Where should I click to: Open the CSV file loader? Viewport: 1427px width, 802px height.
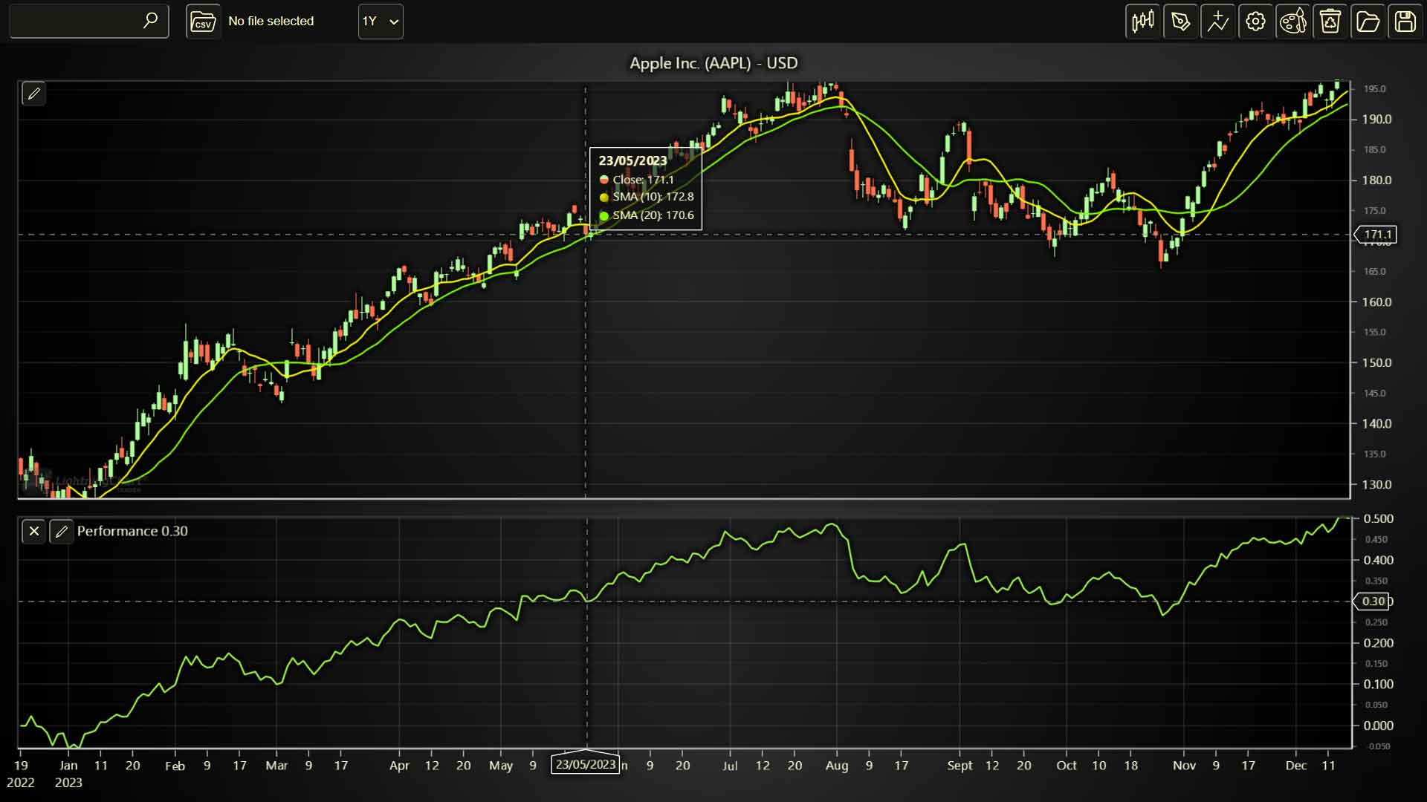click(203, 22)
